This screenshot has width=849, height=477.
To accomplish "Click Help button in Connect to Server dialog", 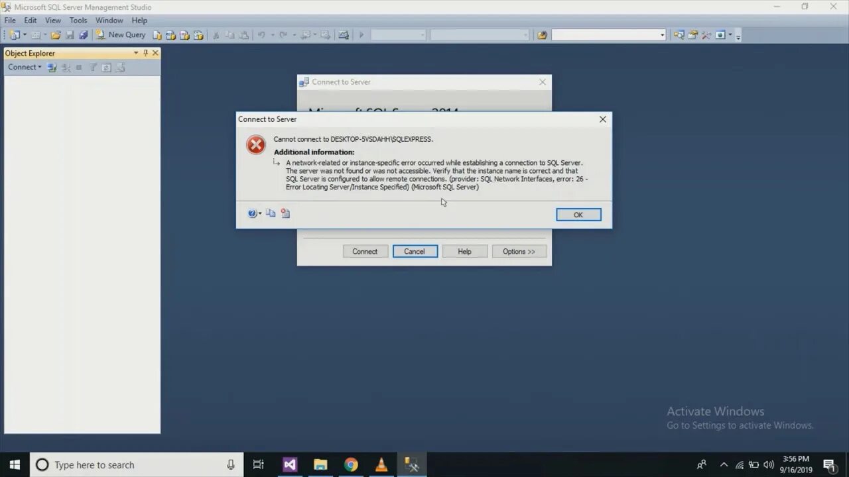I will 464,252.
